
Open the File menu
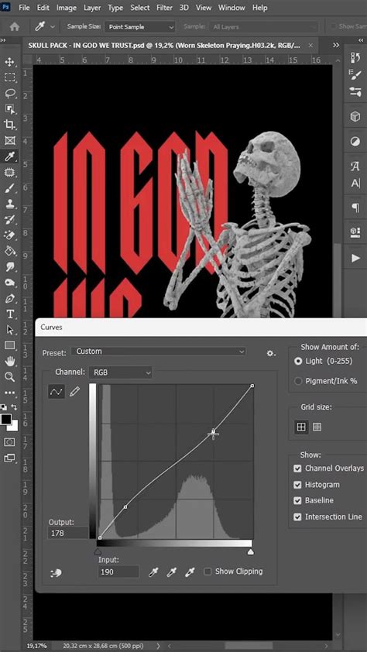[x=24, y=8]
